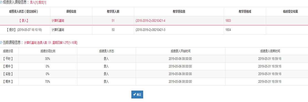
Task: Click the 成绩录入状态(提交时间) column header
Action: (23, 12)
